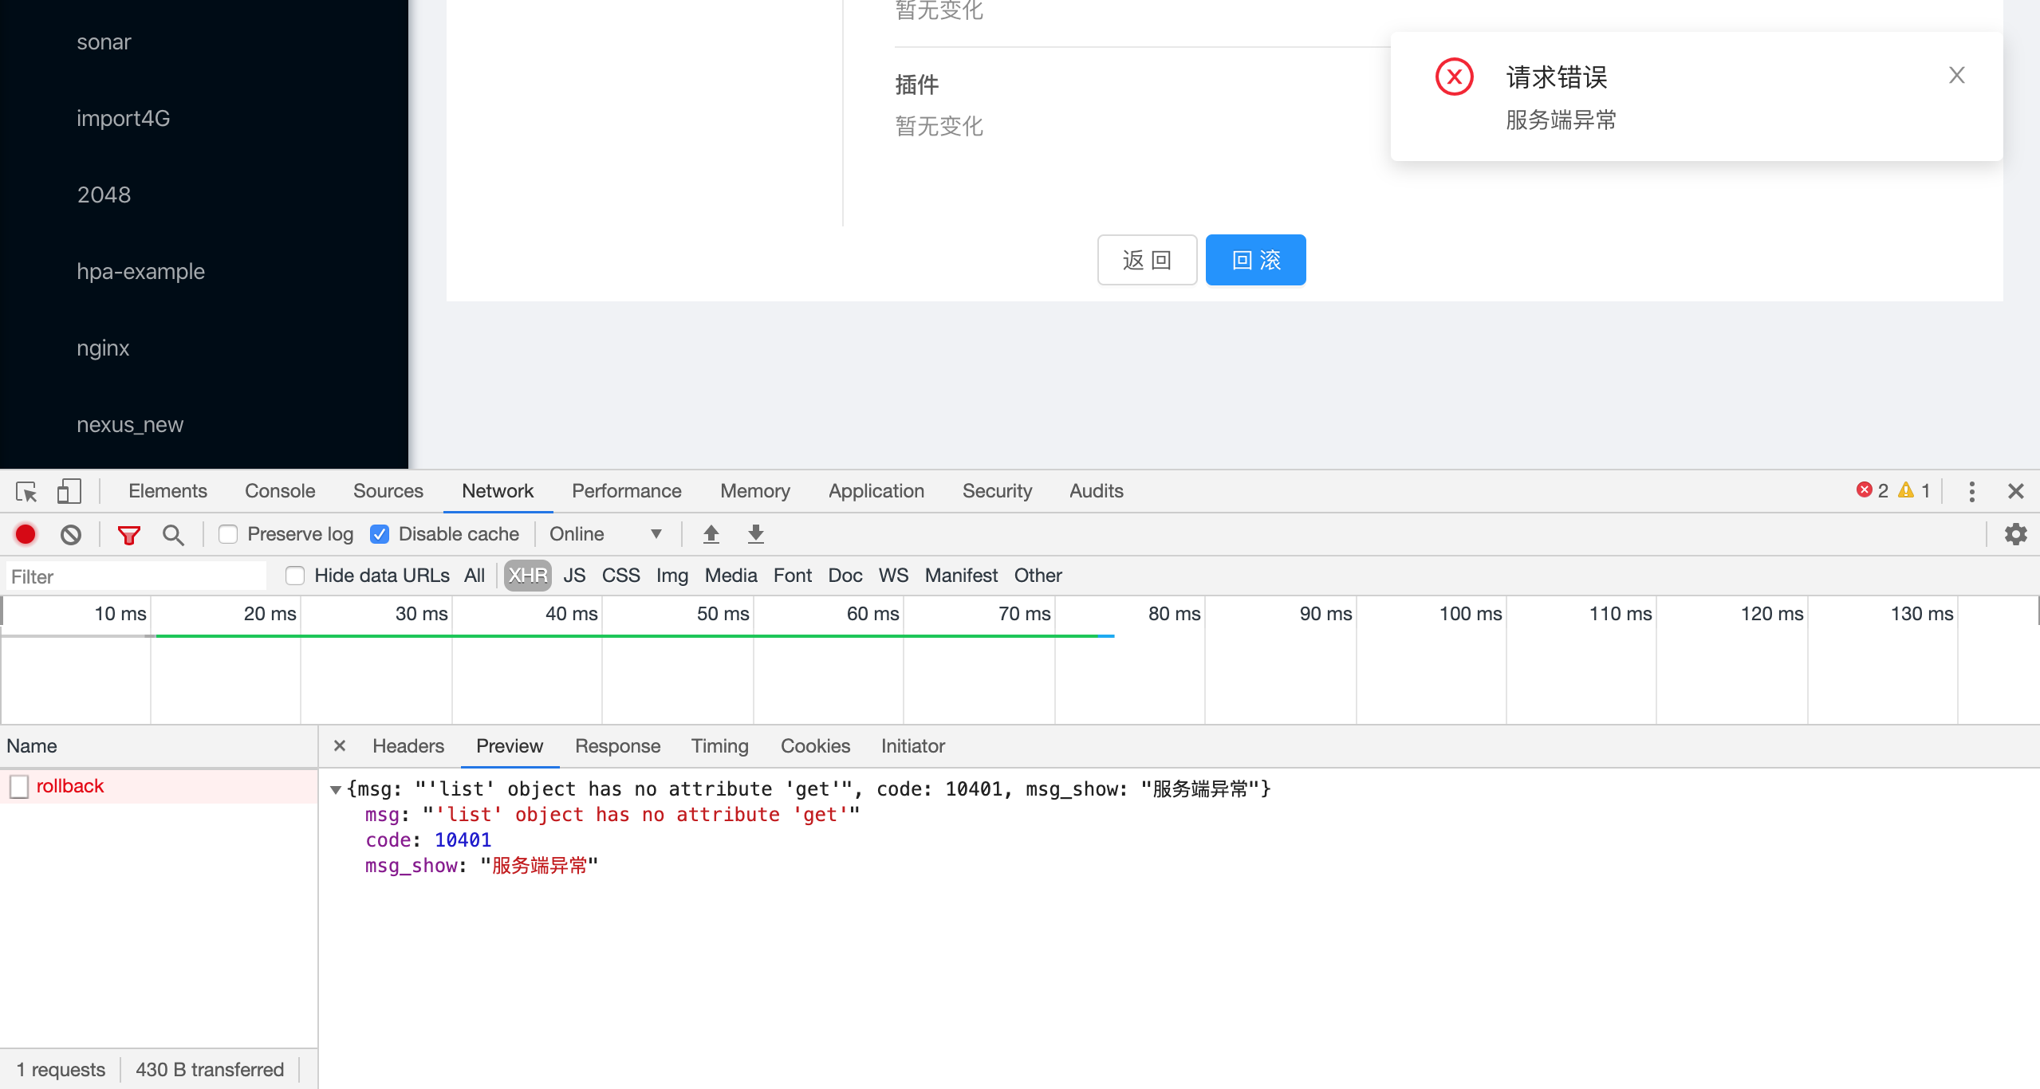The height and width of the screenshot is (1089, 2040).
Task: Open network search magnifier
Action: (x=173, y=534)
